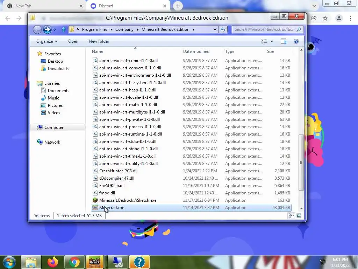Launch Firefox from the taskbar

52,262
